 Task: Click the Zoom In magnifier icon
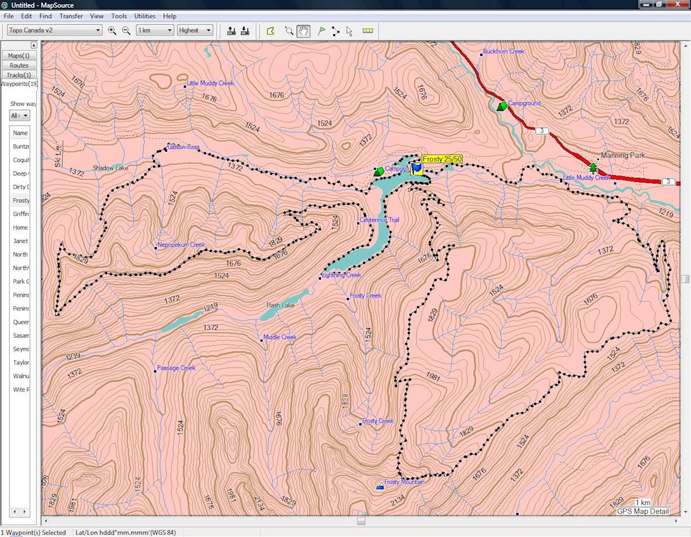[x=112, y=30]
